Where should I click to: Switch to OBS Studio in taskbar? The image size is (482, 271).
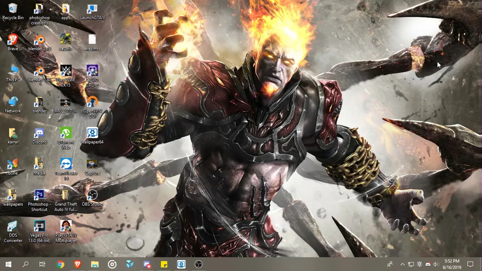pyautogui.click(x=199, y=264)
